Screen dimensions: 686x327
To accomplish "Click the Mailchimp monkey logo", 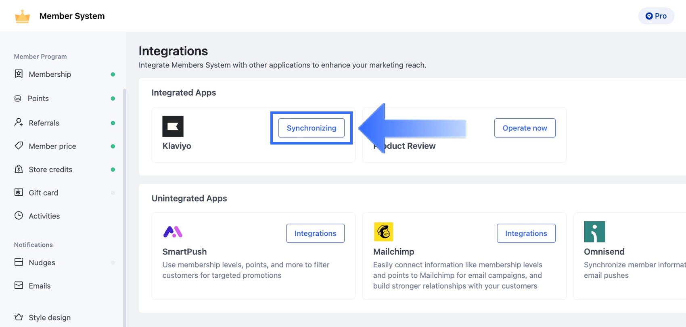I will [x=383, y=232].
